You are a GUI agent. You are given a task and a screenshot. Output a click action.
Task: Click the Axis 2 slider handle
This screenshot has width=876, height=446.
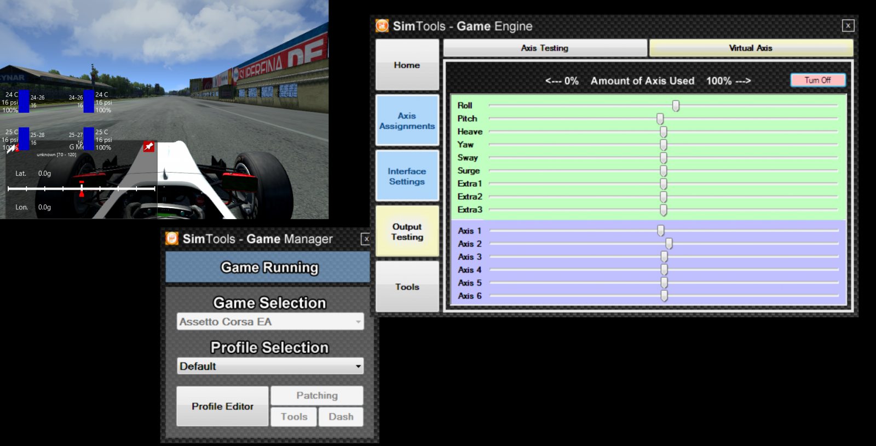point(668,244)
